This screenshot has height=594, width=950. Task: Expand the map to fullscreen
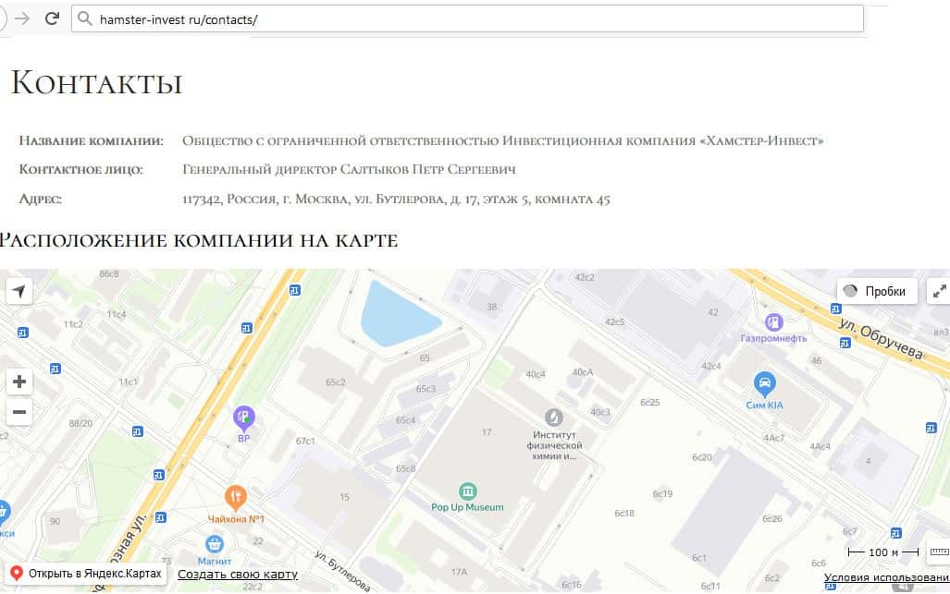(x=939, y=291)
